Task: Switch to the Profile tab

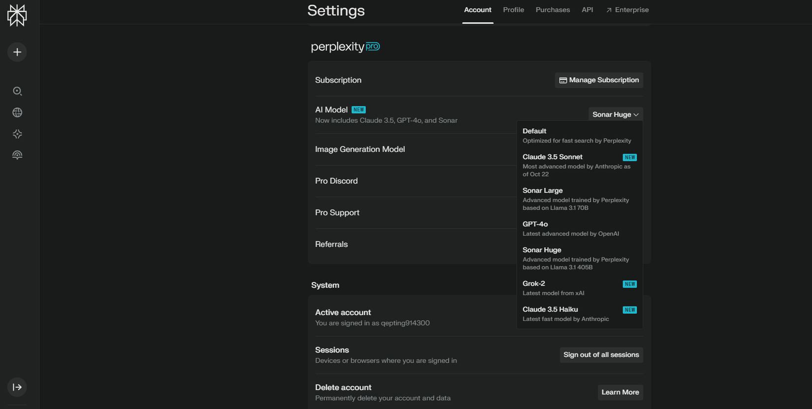Action: (x=513, y=10)
